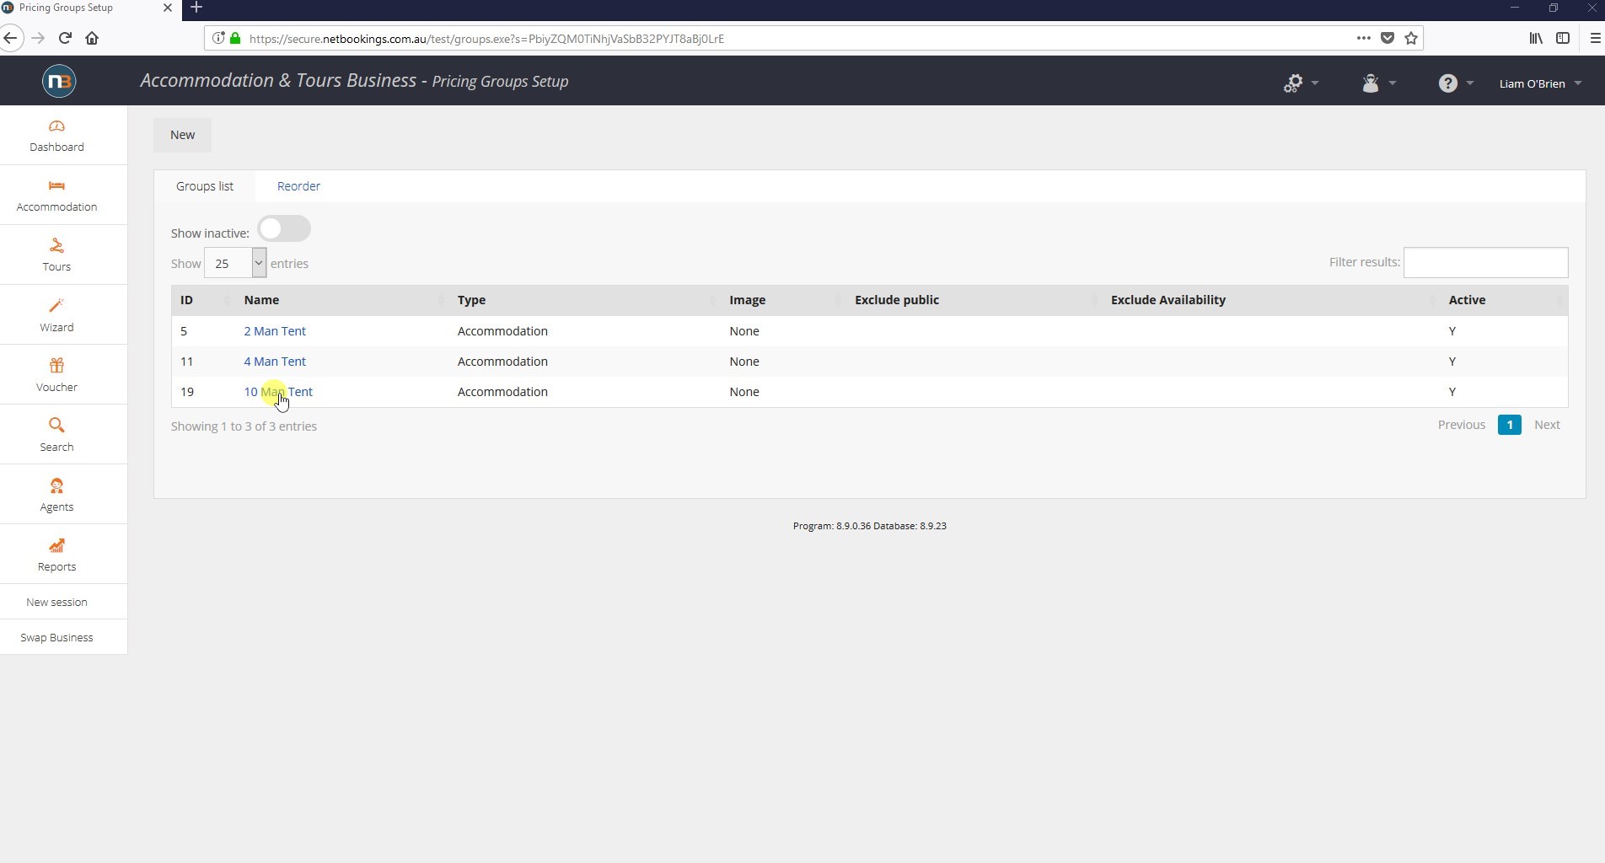Click the Pocket save icon
The height and width of the screenshot is (863, 1605).
click(1388, 38)
